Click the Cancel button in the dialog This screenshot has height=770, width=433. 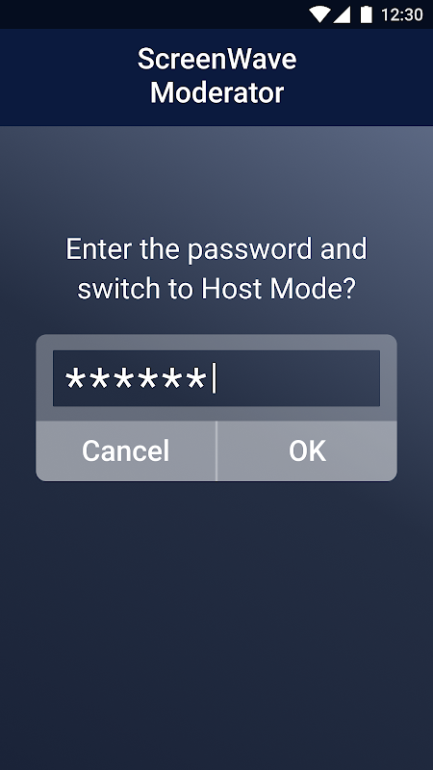point(126,450)
